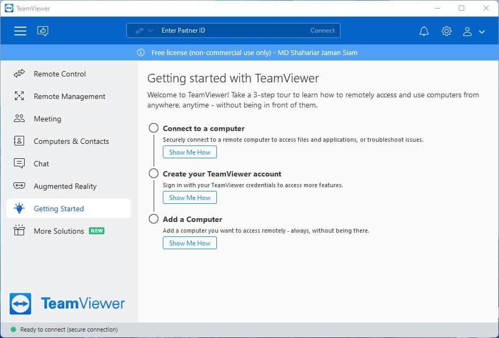Image resolution: width=499 pixels, height=338 pixels.
Task: Click the feedback thumbs-up icon
Action: click(43, 31)
